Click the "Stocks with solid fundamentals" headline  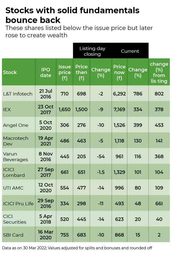coord(72,11)
